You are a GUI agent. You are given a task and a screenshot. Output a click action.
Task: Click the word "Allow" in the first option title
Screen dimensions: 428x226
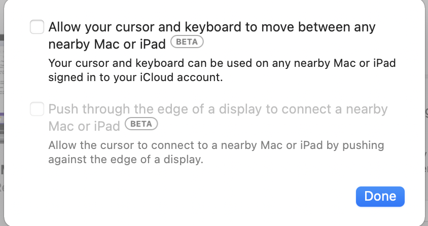(x=61, y=27)
